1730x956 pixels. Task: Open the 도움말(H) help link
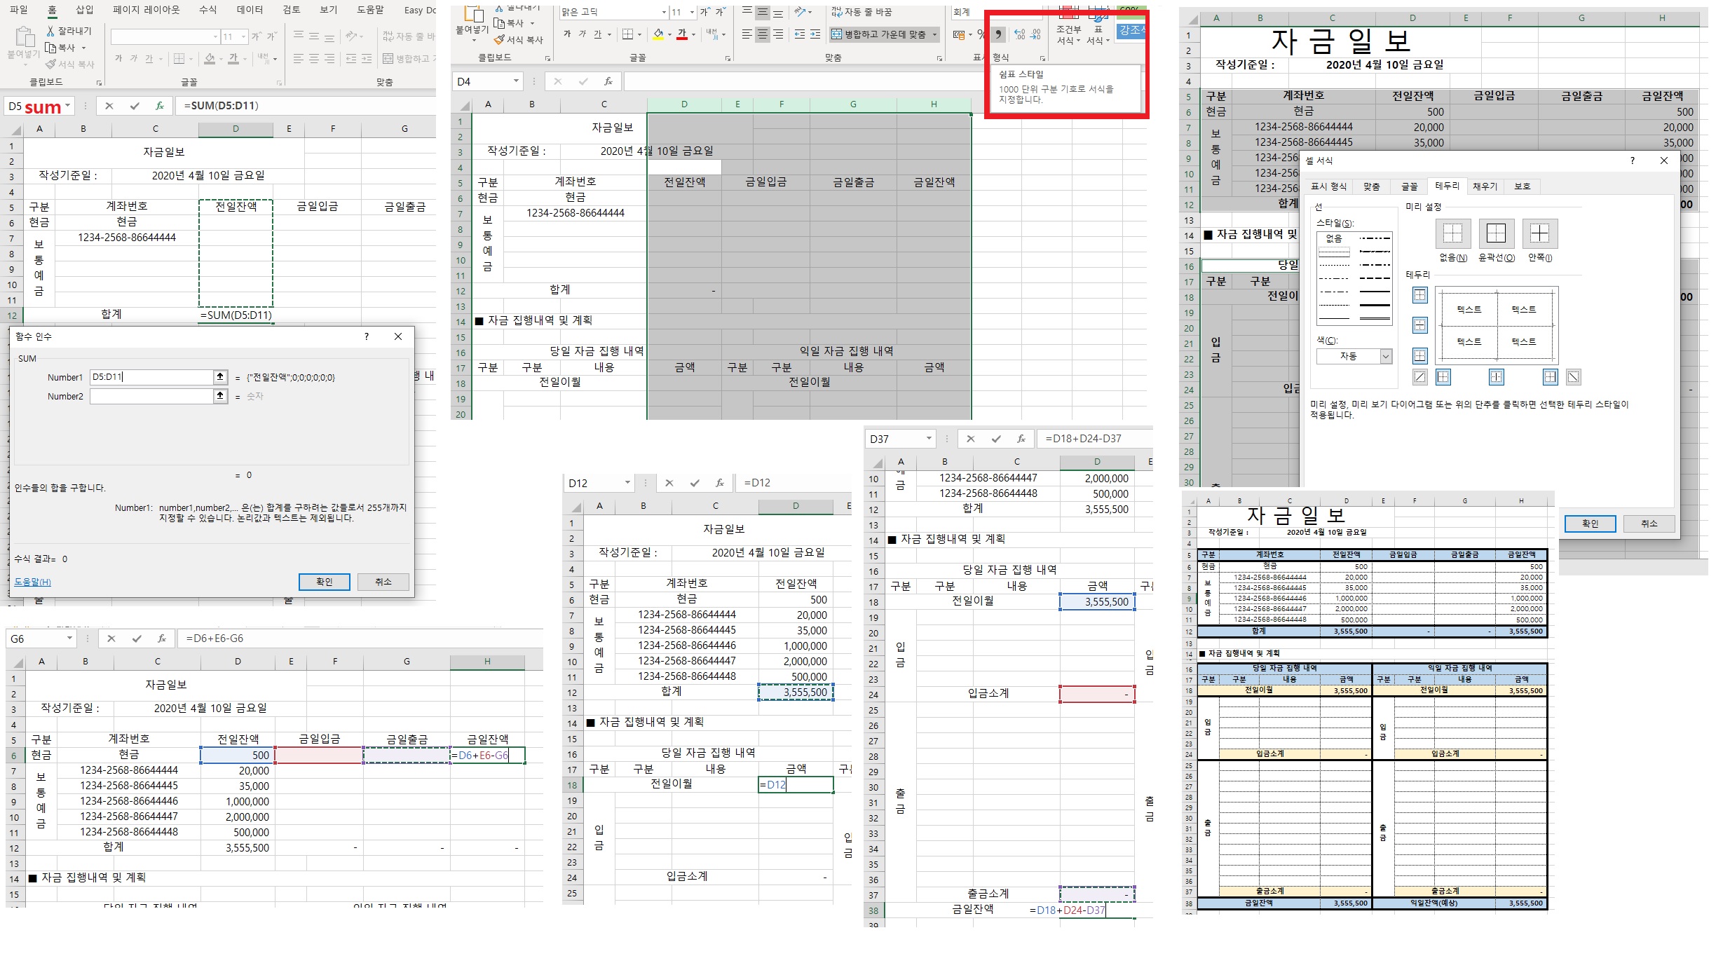tap(33, 582)
